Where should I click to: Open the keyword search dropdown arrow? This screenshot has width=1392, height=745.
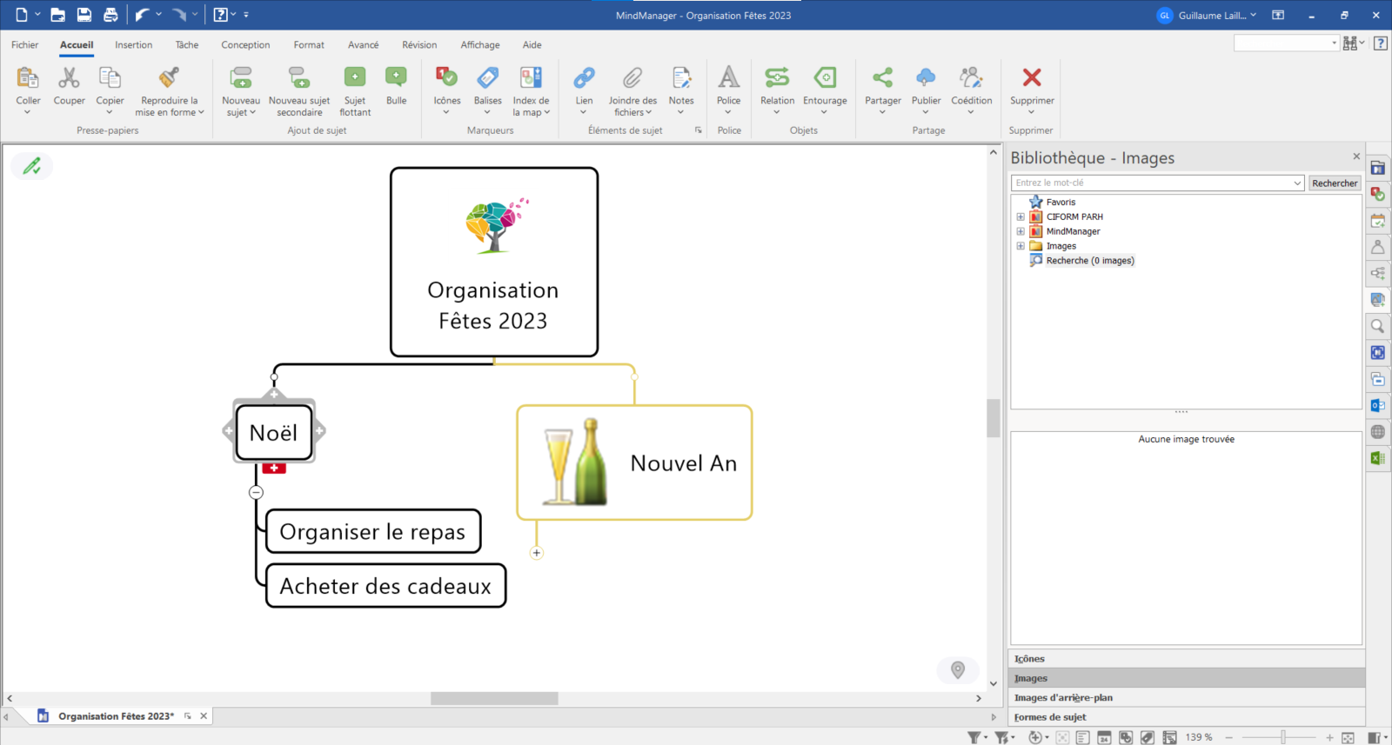tap(1297, 183)
